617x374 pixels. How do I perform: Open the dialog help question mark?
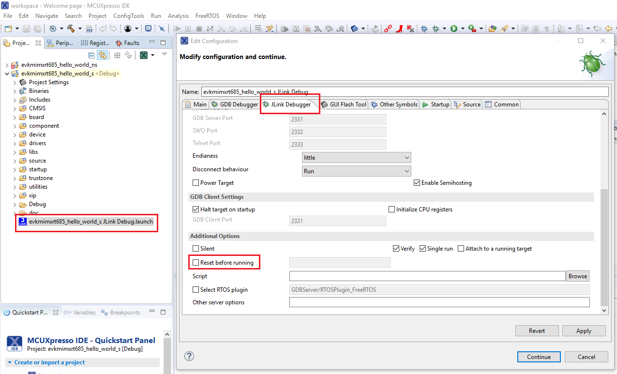coord(189,356)
